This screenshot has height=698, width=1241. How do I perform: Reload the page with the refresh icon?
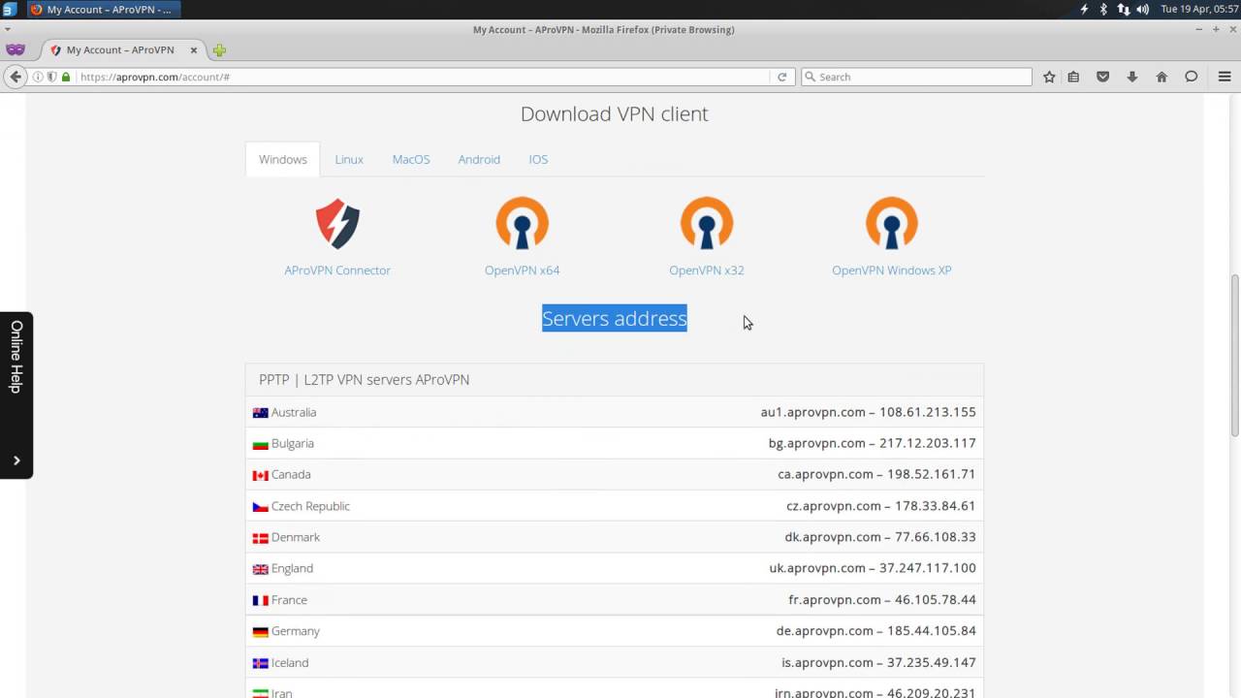click(781, 77)
